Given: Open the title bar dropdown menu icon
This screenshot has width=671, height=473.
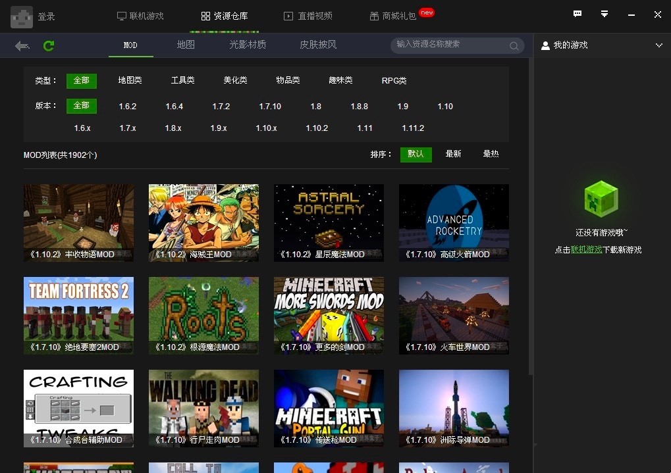Looking at the screenshot, I should click(604, 14).
